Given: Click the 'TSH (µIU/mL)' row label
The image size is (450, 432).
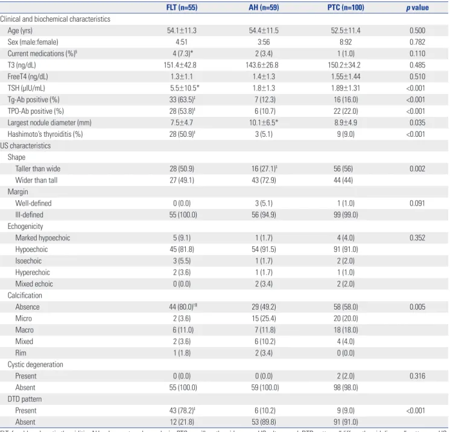Looking at the screenshot, I should [26, 88].
